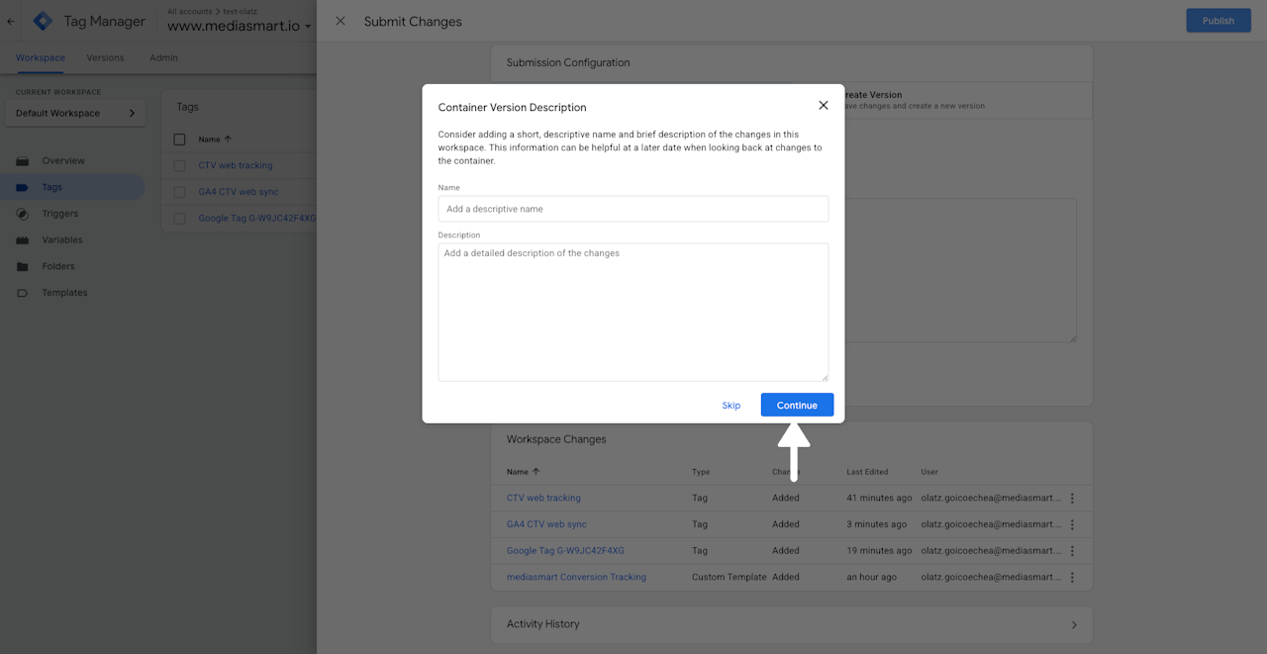Image resolution: width=1267 pixels, height=654 pixels.
Task: Click the Tag Manager logo icon
Action: click(x=43, y=21)
